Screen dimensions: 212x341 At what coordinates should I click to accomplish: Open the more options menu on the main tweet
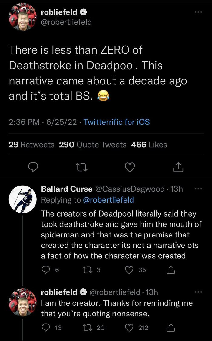click(x=198, y=12)
